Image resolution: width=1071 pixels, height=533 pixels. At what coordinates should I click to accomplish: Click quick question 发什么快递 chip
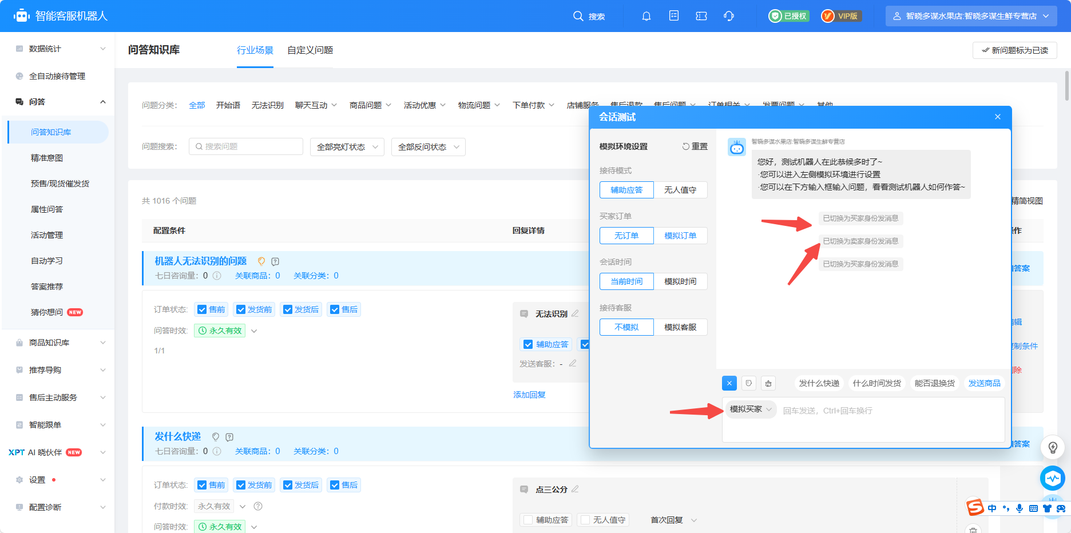point(819,383)
